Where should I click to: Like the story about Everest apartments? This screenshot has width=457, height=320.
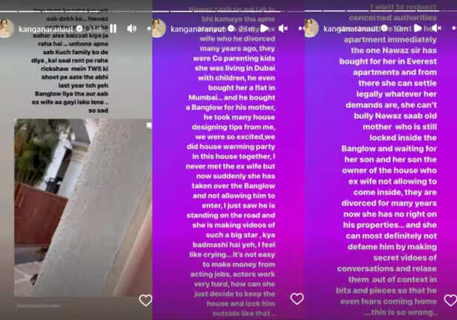pyautogui.click(x=450, y=300)
